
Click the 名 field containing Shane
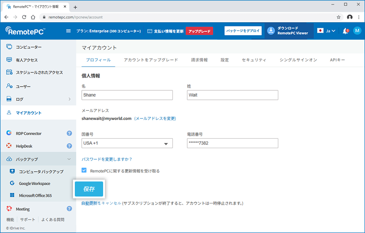click(x=127, y=95)
